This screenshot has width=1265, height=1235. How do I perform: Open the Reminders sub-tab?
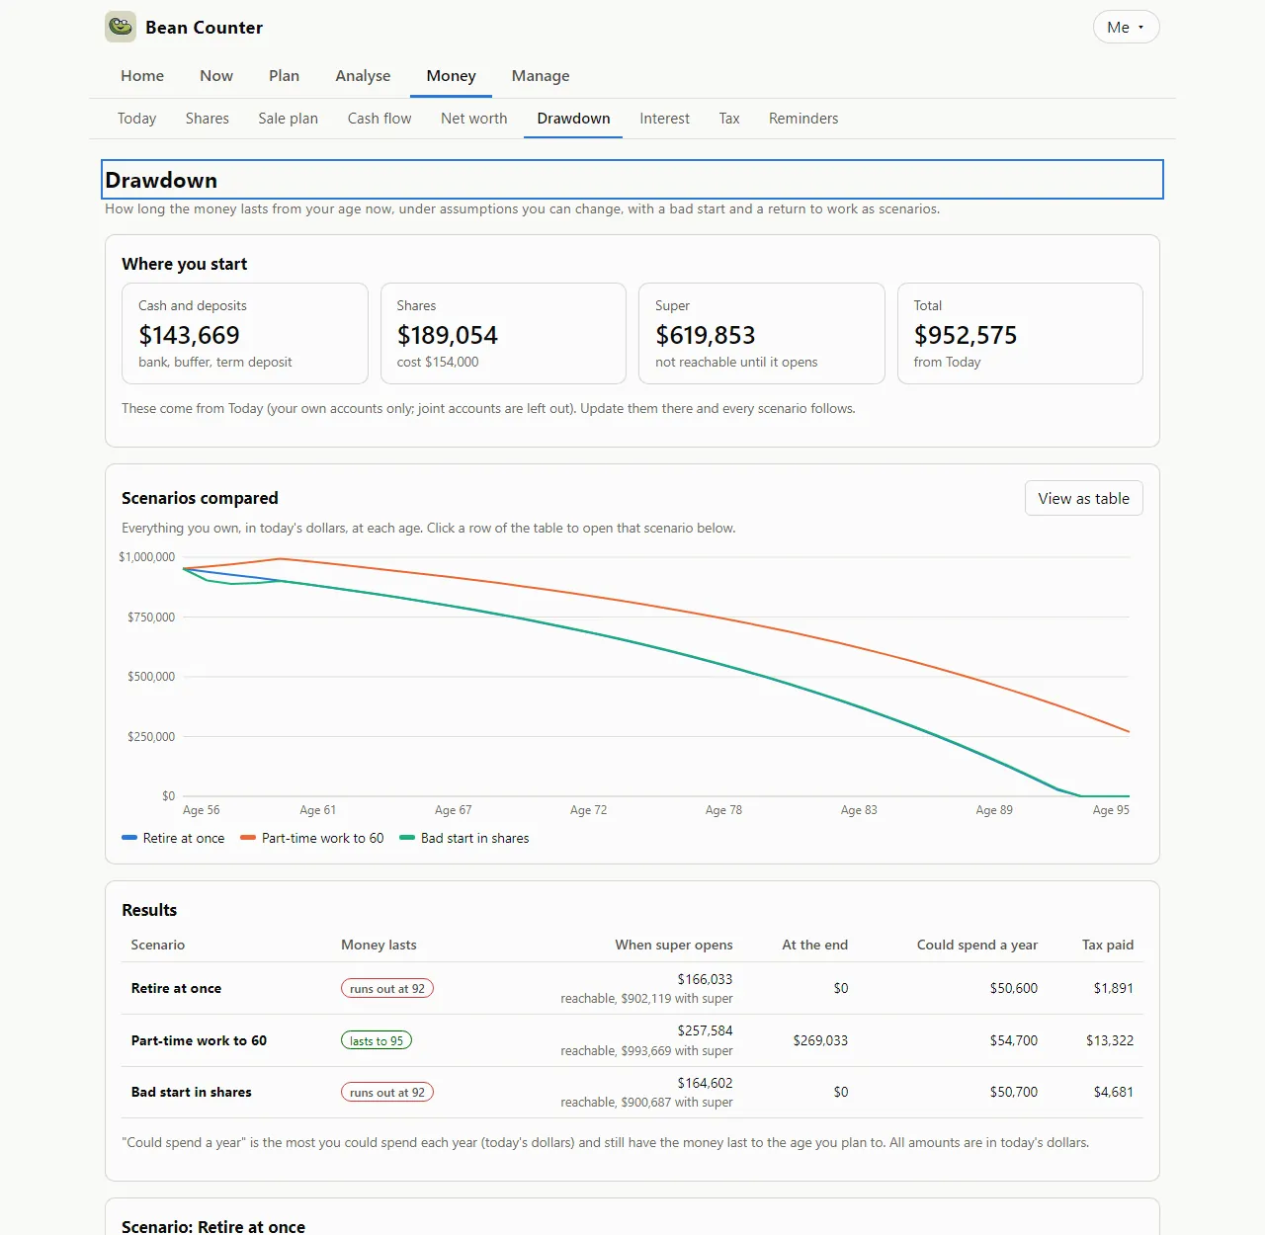click(803, 119)
